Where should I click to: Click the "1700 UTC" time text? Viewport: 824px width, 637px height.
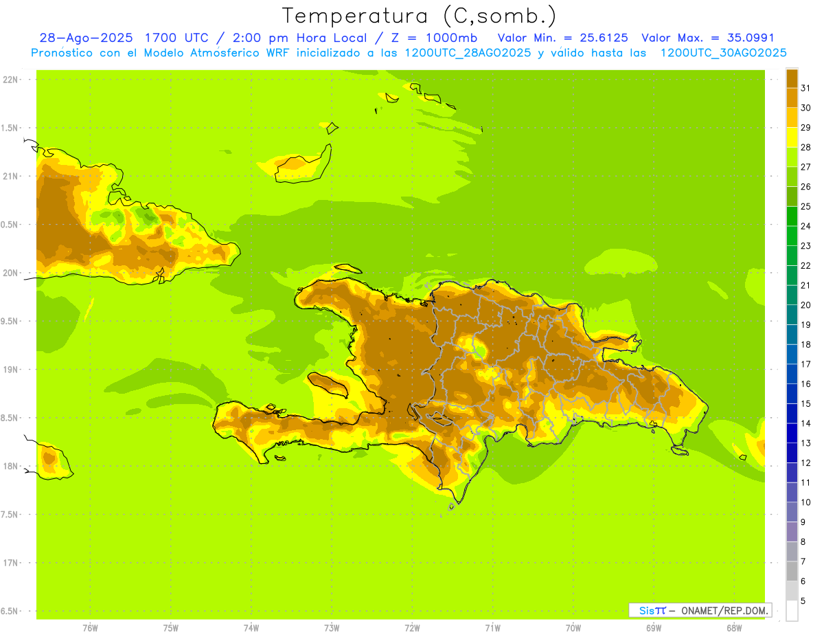(176, 38)
